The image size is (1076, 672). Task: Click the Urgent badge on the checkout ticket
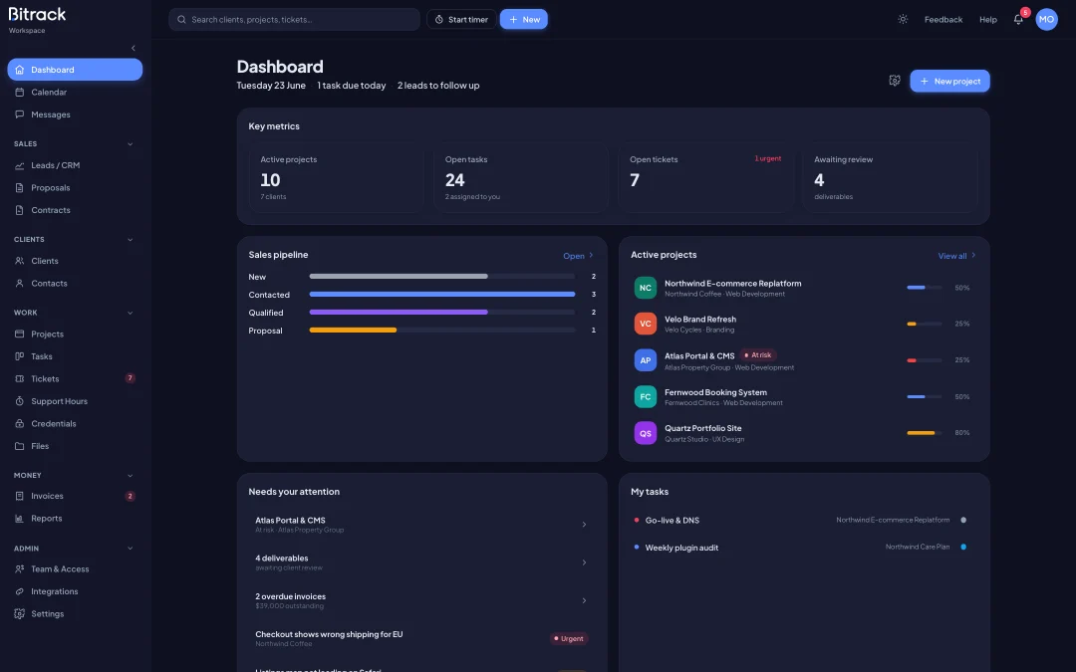pyautogui.click(x=569, y=638)
